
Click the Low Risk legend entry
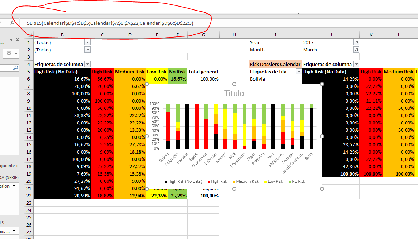pos(274,182)
